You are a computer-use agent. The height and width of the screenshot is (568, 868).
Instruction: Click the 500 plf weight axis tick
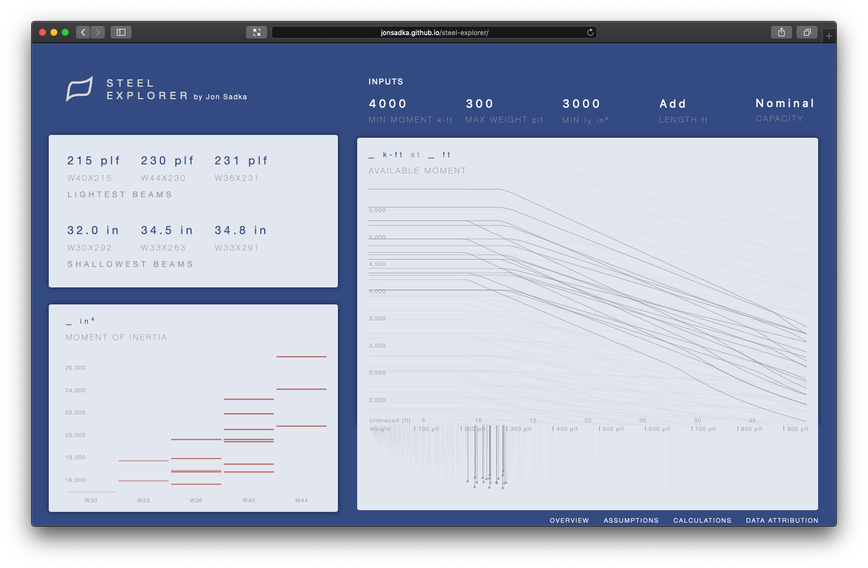click(612, 429)
